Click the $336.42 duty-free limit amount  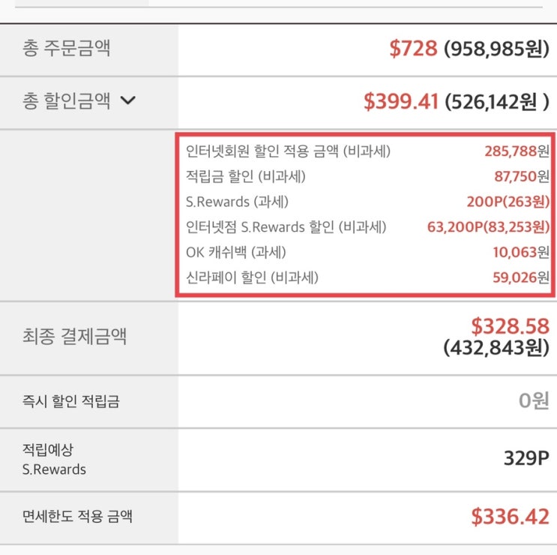[x=510, y=516]
